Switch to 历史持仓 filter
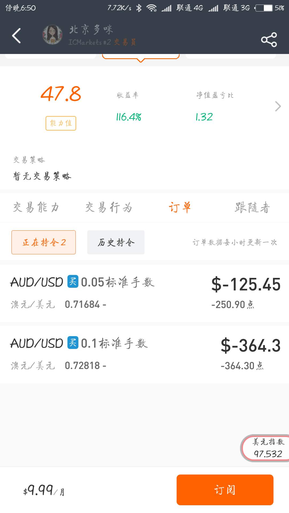The image size is (289, 513). [x=116, y=242]
